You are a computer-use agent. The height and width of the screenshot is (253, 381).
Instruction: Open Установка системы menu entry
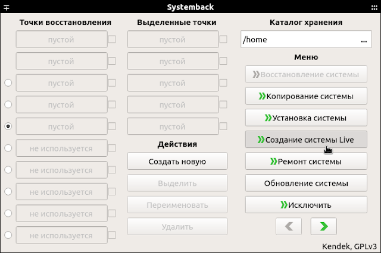[306, 118]
